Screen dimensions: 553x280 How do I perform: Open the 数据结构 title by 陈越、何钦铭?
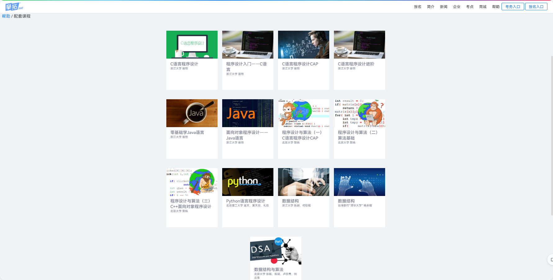click(290, 201)
